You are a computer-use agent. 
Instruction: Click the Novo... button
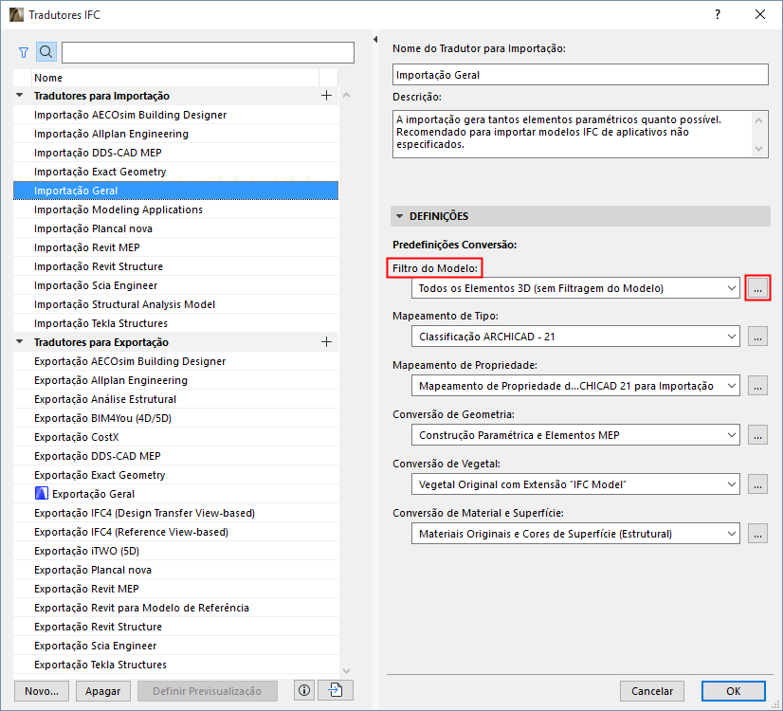pos(42,691)
